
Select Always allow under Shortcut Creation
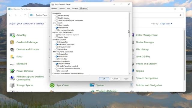click(x=57, y=42)
